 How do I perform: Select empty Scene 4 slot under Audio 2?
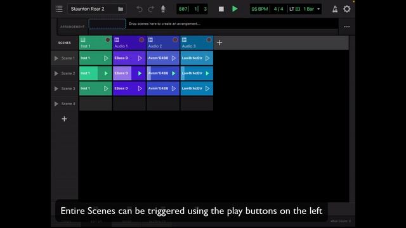[163, 104]
